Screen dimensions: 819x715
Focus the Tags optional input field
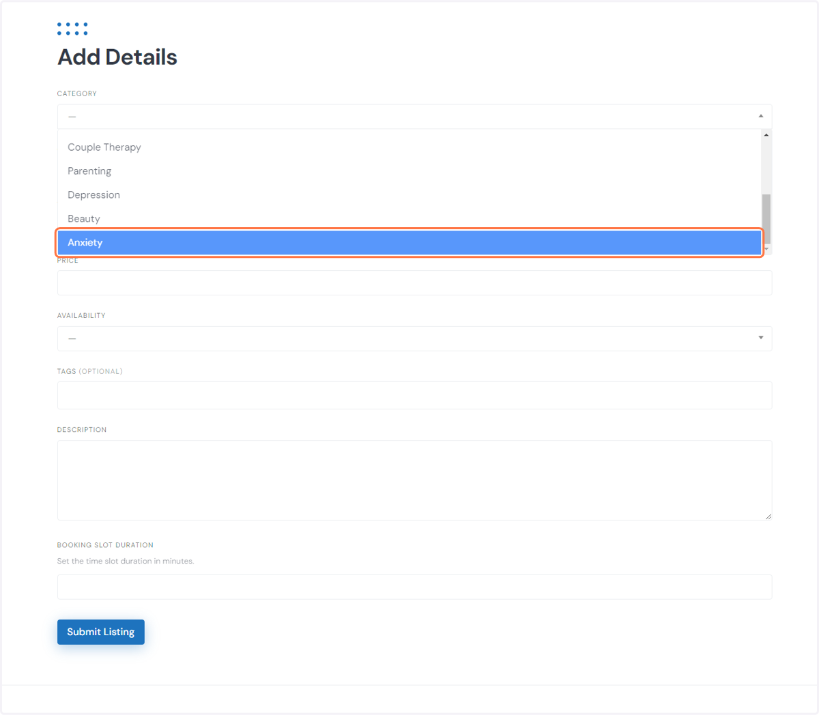(x=414, y=395)
